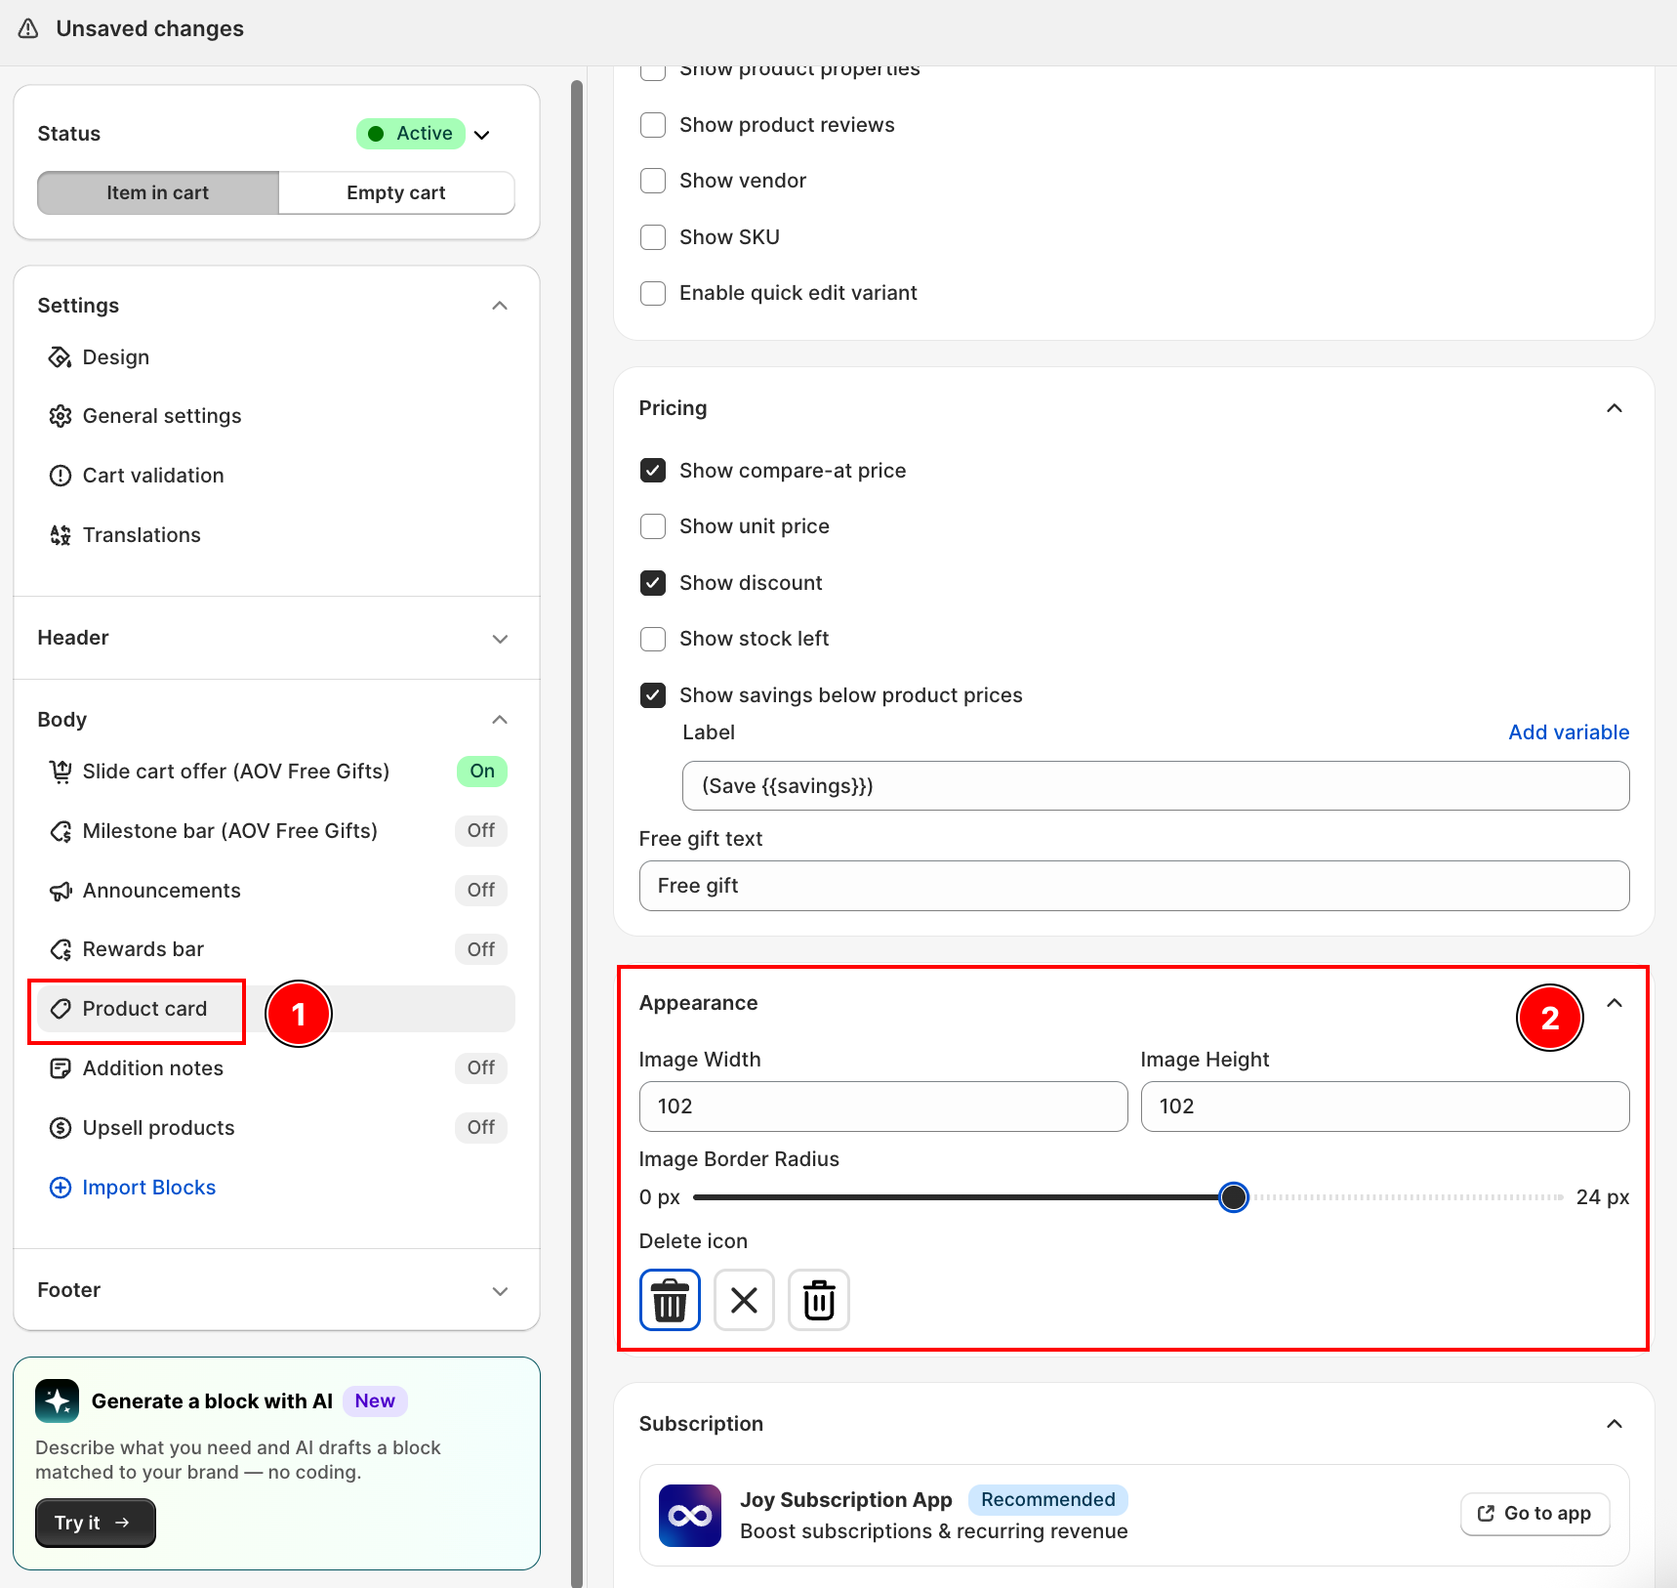Screen dimensions: 1677x1588
Task: Enable Show stock left checkbox
Action: 653,639
